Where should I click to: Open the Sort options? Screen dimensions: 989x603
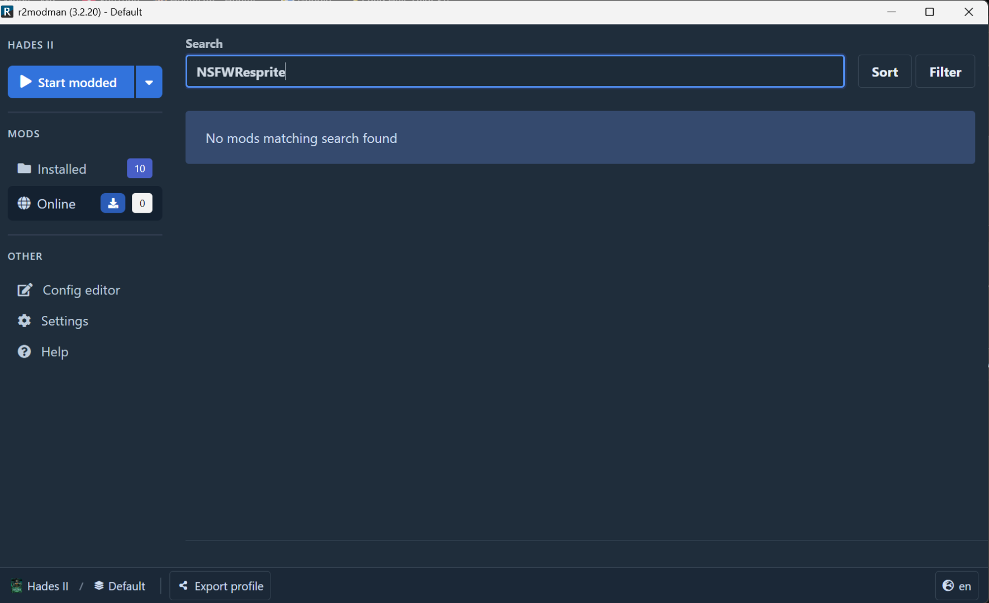click(x=885, y=71)
